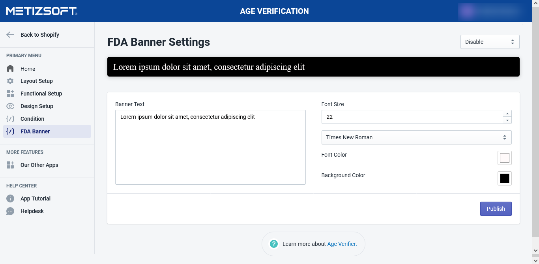539x264 pixels.
Task: Click the App Tutorial info icon
Action: pos(10,198)
